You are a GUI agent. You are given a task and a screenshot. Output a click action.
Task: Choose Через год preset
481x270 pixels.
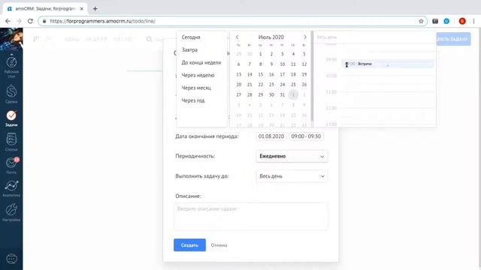(x=193, y=100)
